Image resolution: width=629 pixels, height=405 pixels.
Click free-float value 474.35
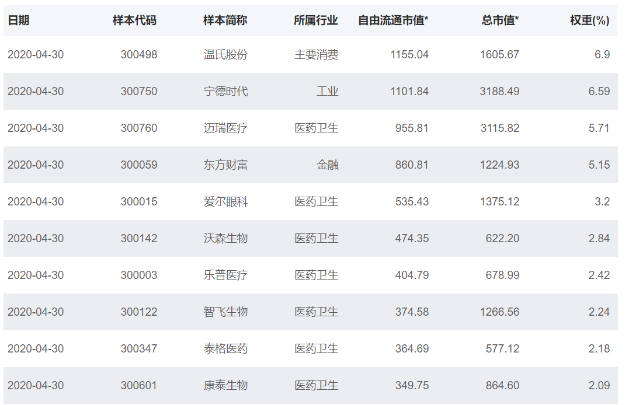[x=412, y=239]
